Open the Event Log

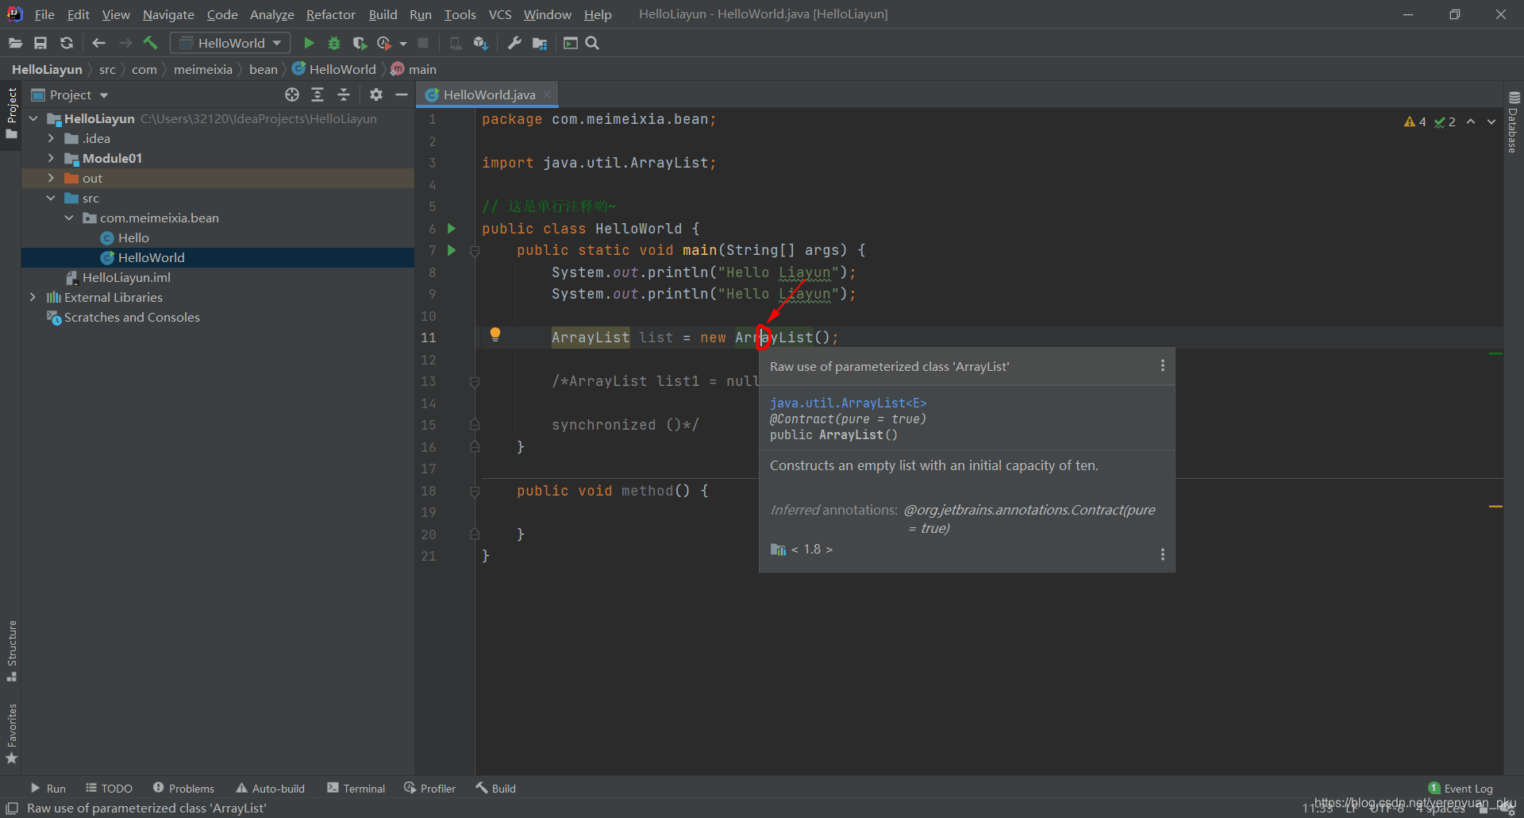coord(1460,789)
